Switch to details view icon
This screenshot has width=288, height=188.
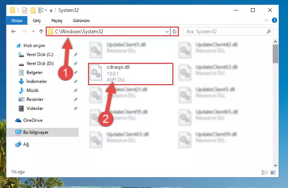(x=265, y=172)
